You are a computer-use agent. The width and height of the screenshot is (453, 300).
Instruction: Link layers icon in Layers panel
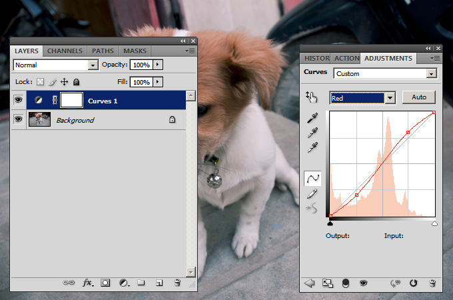click(x=69, y=283)
